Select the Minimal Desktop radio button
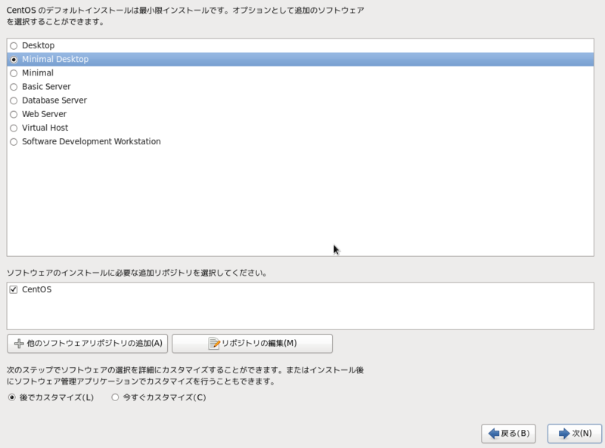Viewport: 605px width, 448px height. (14, 60)
